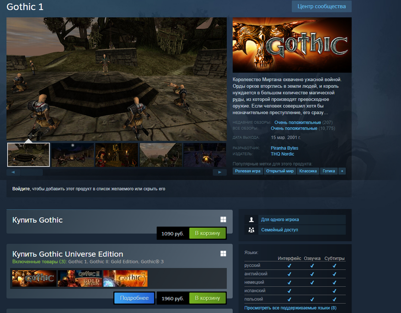This screenshot has width=401, height=313.
Task: Select the third screenshot thumbnail with torches
Action: (117, 155)
